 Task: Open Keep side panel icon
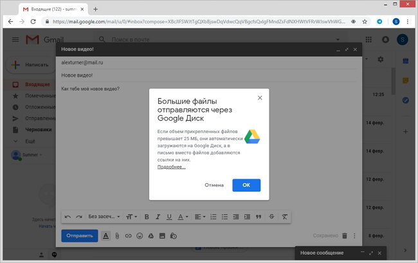(x=406, y=80)
